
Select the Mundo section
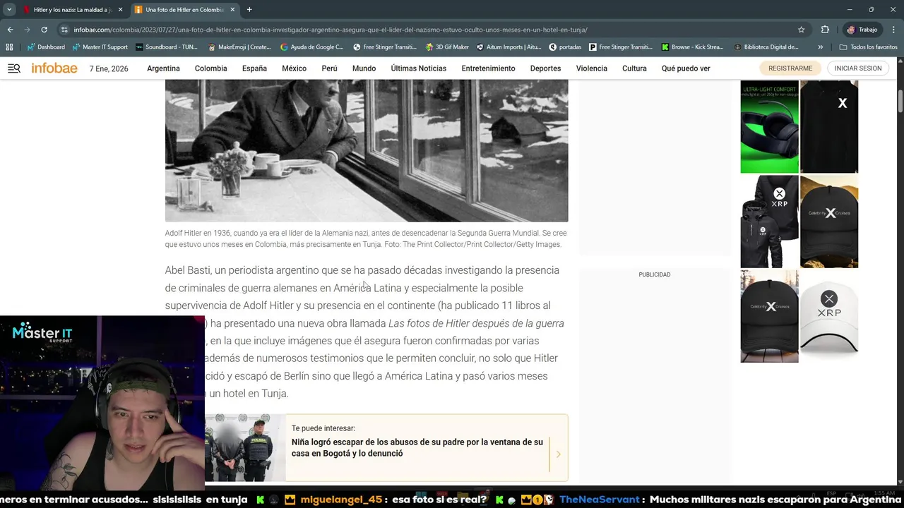coord(364,68)
